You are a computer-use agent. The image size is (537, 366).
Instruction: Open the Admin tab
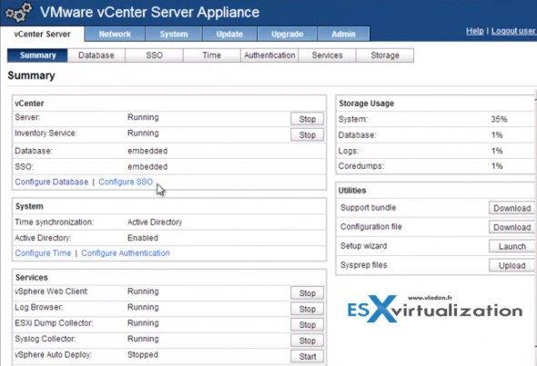pos(343,35)
